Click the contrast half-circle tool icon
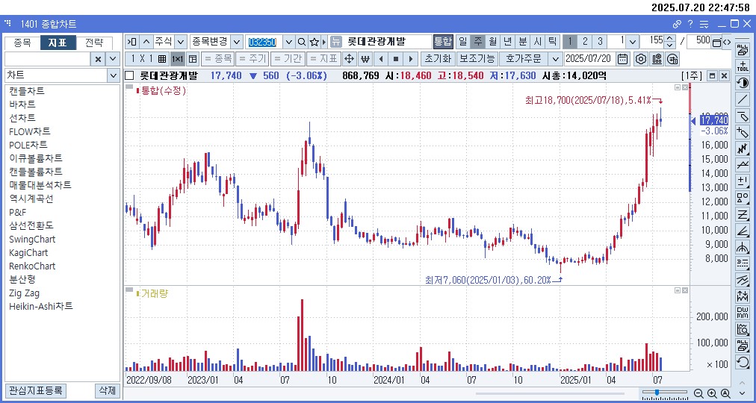This screenshot has height=403, width=756. pyautogui.click(x=743, y=82)
